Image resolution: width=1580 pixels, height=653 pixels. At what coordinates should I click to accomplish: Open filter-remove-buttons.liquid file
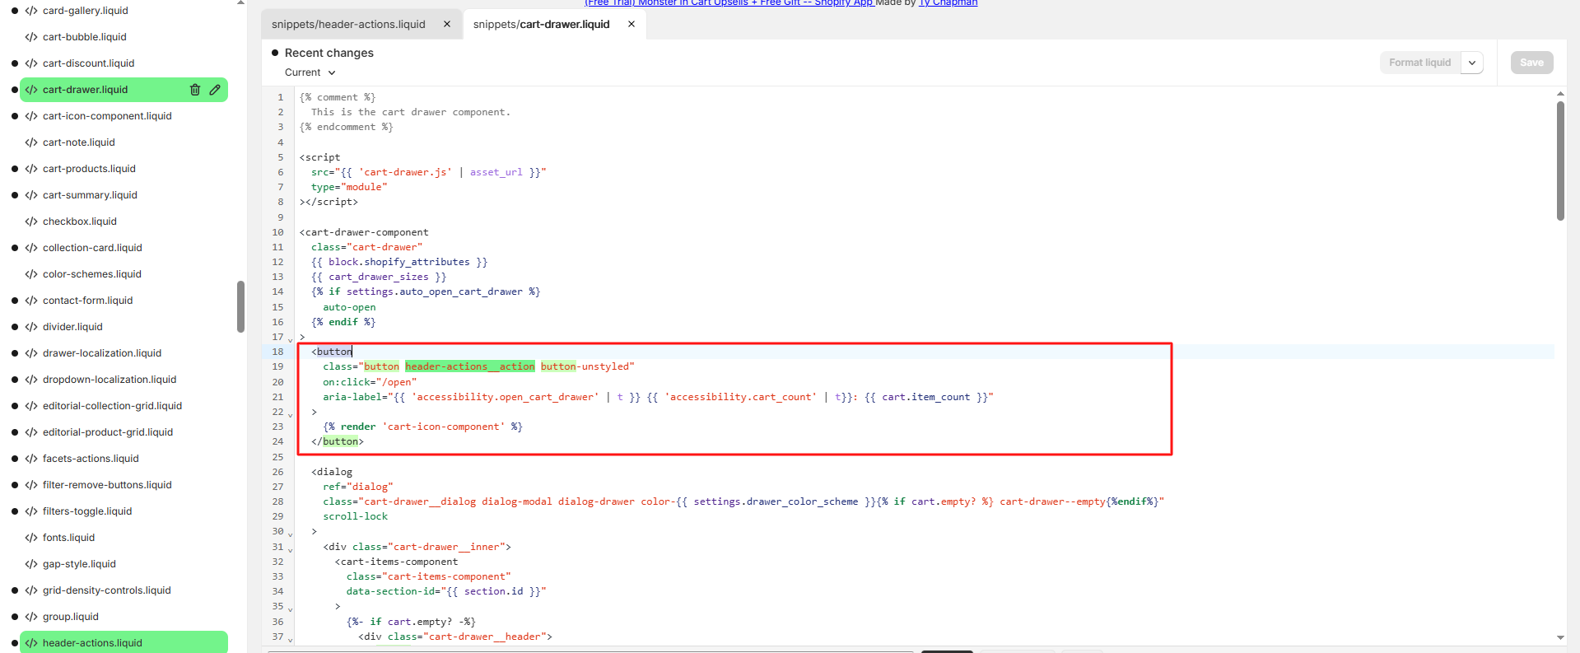(107, 485)
